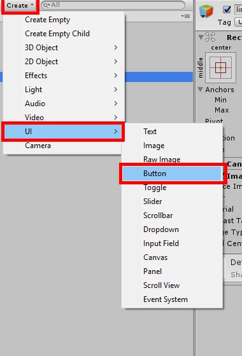Click the hierarchy panel options menu icon
Viewport: 242px width, 356px height.
pos(185,17)
